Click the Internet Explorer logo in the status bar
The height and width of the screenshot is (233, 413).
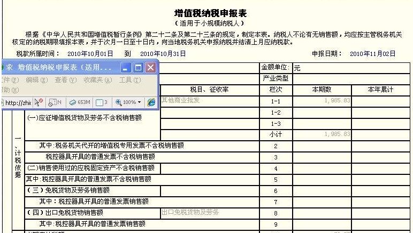click(x=151, y=102)
